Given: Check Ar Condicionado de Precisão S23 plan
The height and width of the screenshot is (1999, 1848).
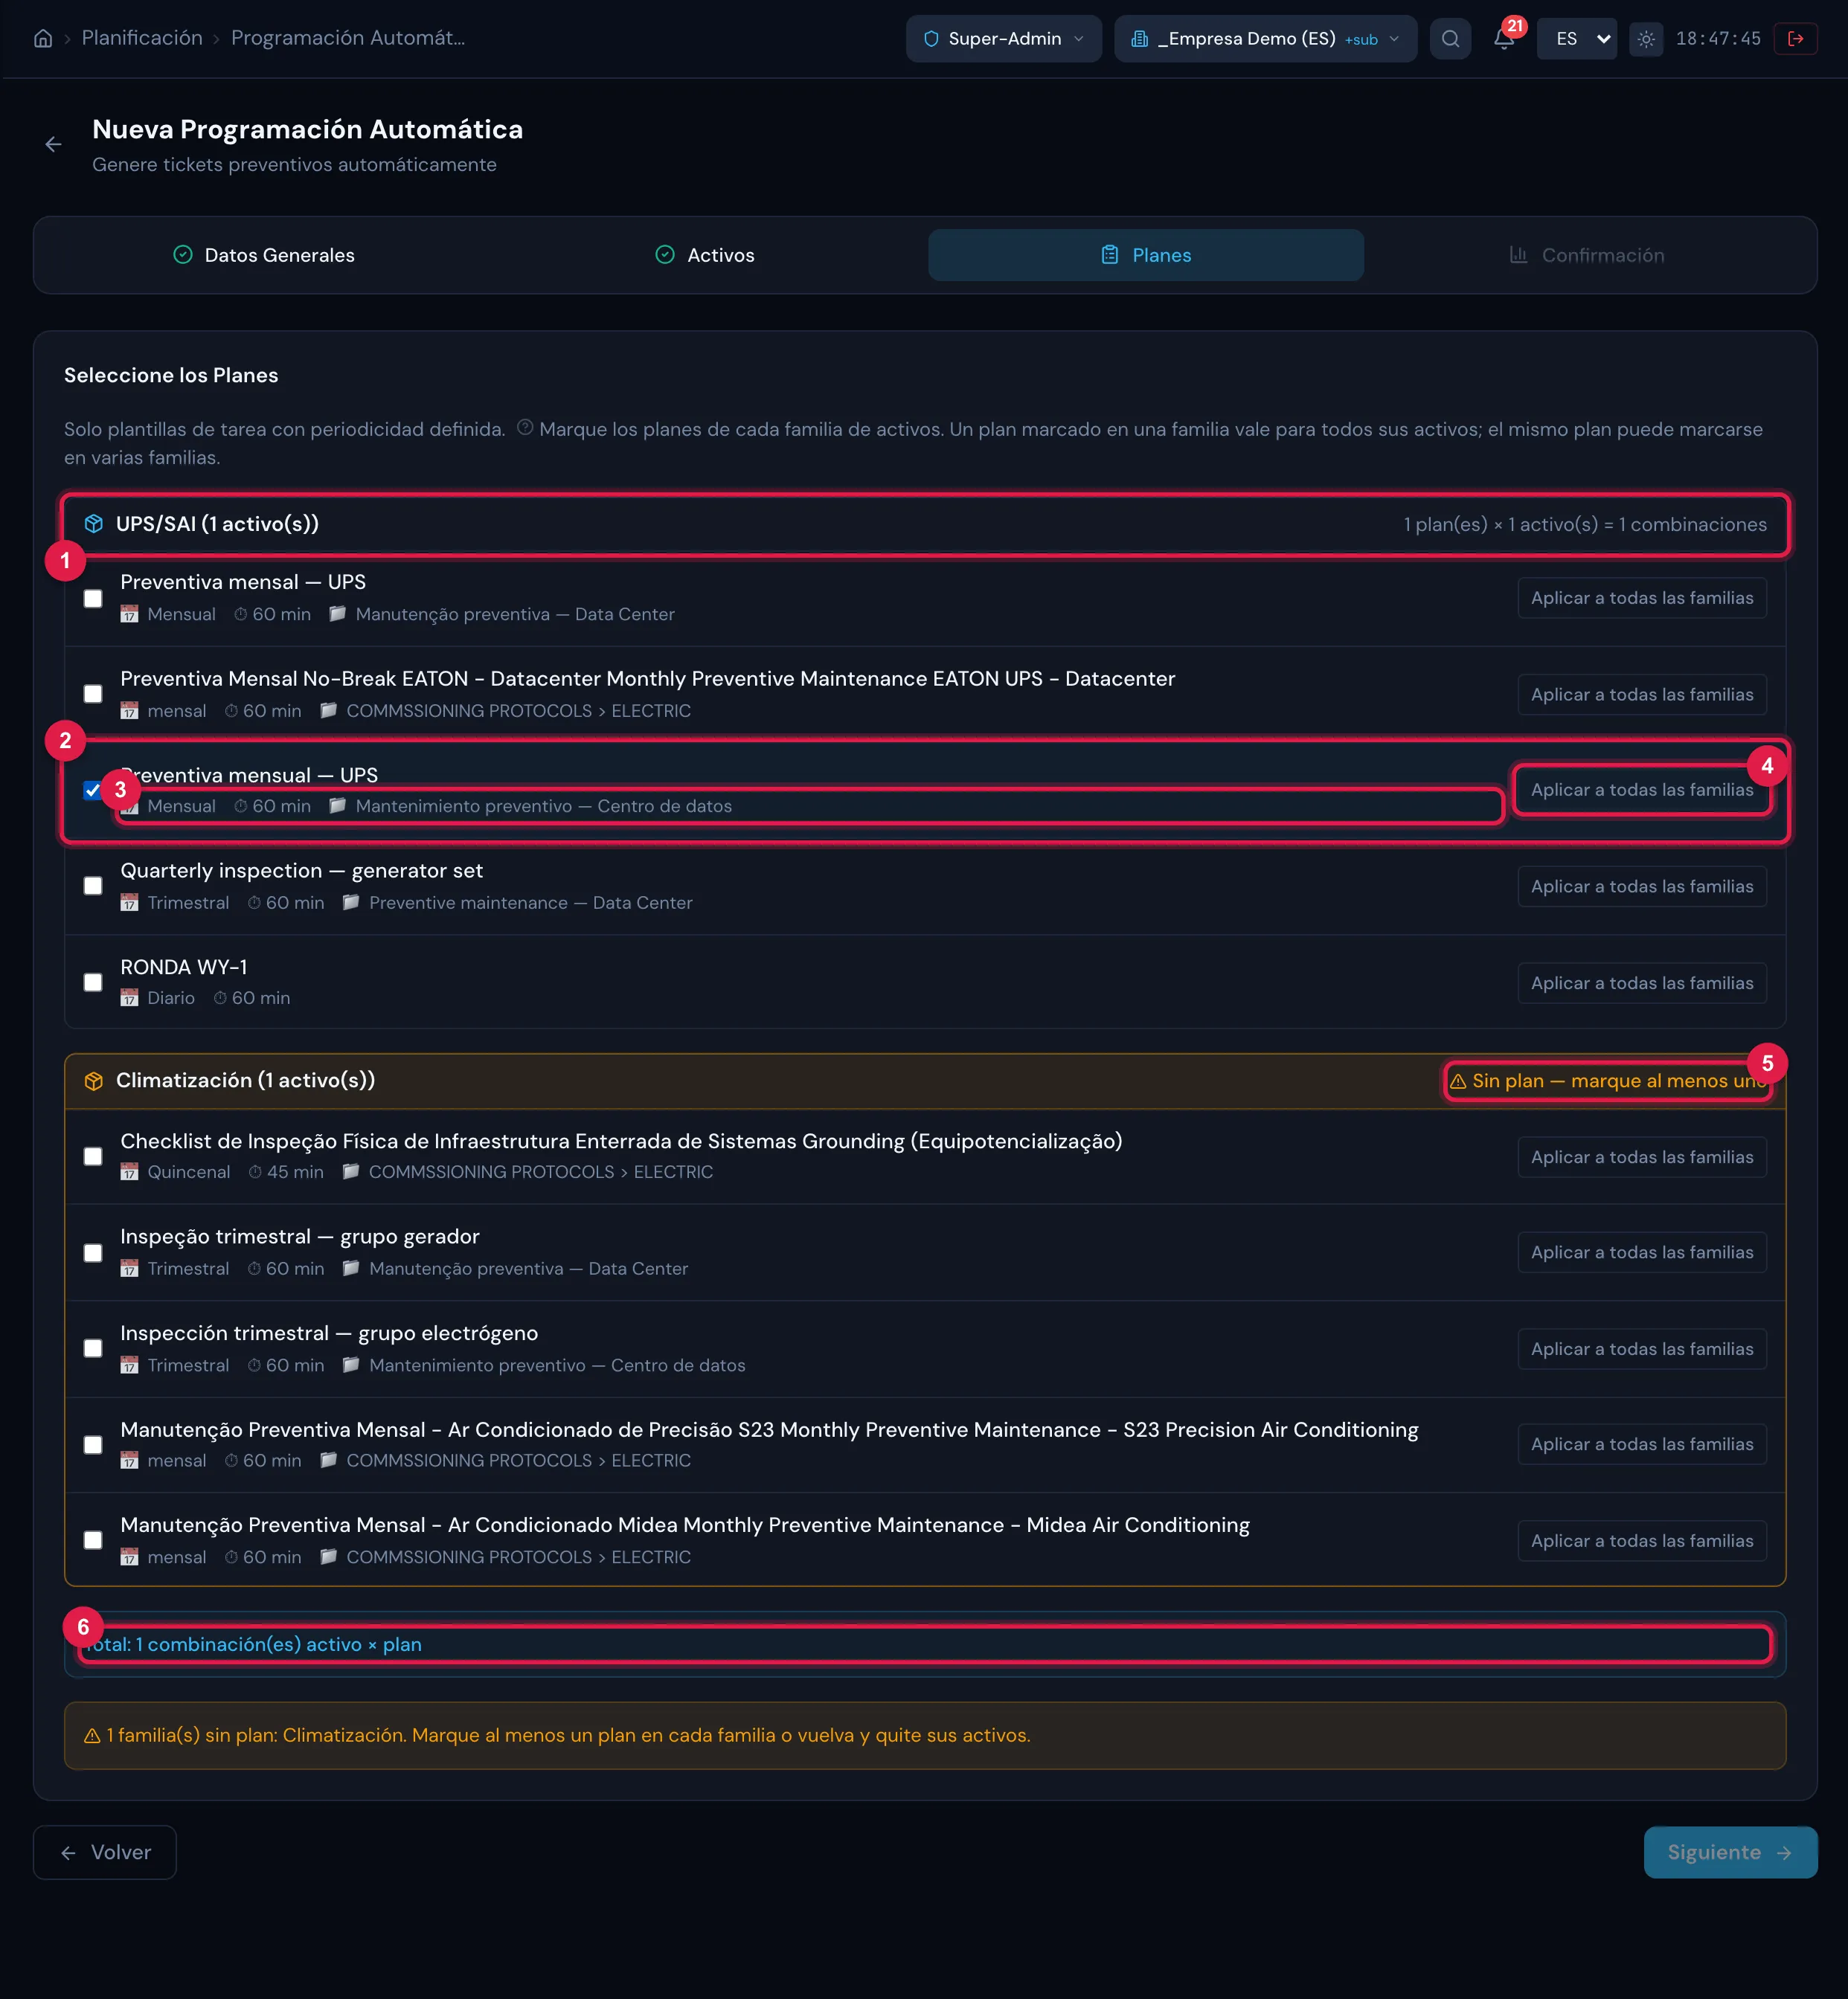Looking at the screenshot, I should pyautogui.click(x=93, y=1444).
